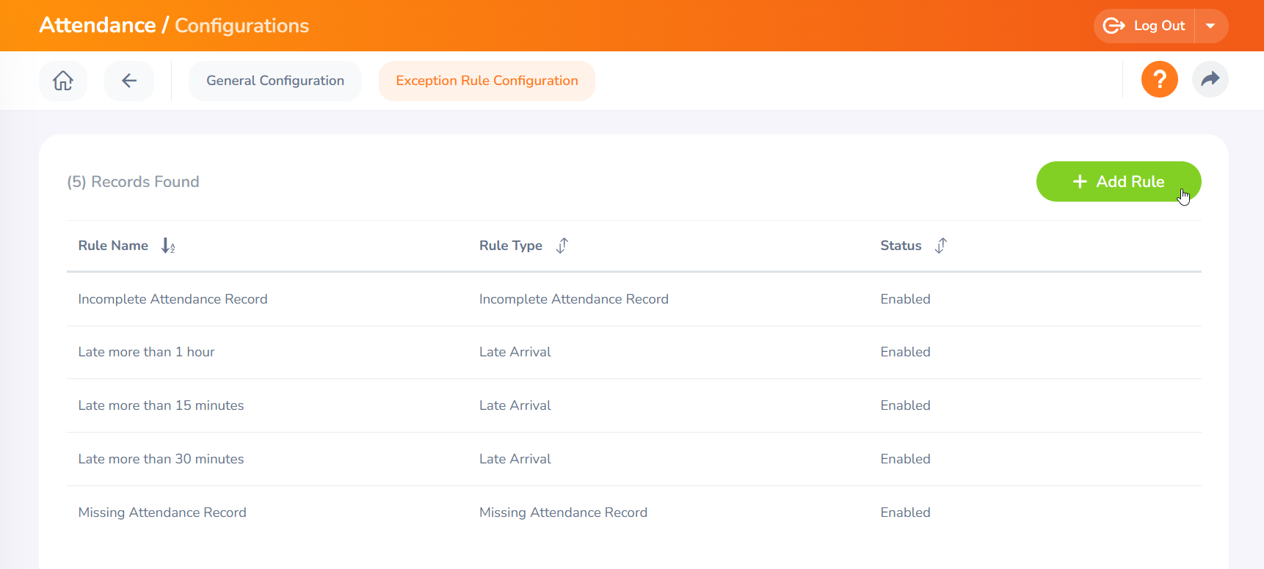This screenshot has width=1264, height=569.
Task: Click the Rule Type column header
Action: pos(510,246)
